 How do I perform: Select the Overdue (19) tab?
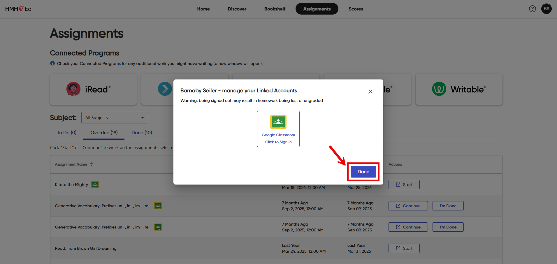(104, 132)
